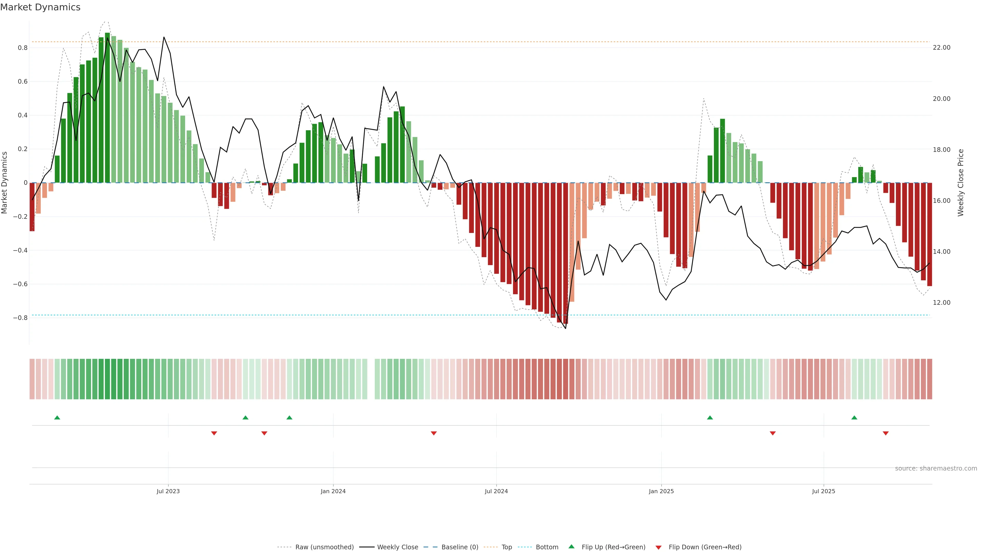The height and width of the screenshot is (556, 990).
Task: Click the Market Dynamics chart title
Action: tap(40, 7)
